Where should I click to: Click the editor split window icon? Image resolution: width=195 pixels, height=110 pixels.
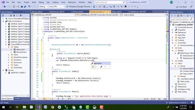coord(167,15)
